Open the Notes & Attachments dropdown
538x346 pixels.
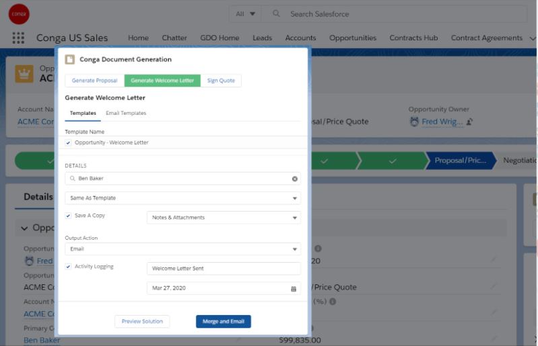coord(224,218)
